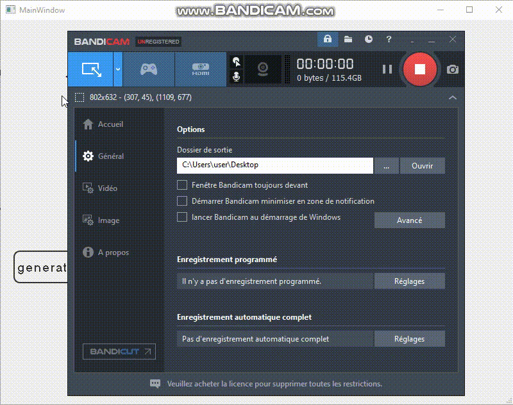The image size is (513, 405).
Task: Click the dashed rectangle area icon
Action: click(x=80, y=97)
